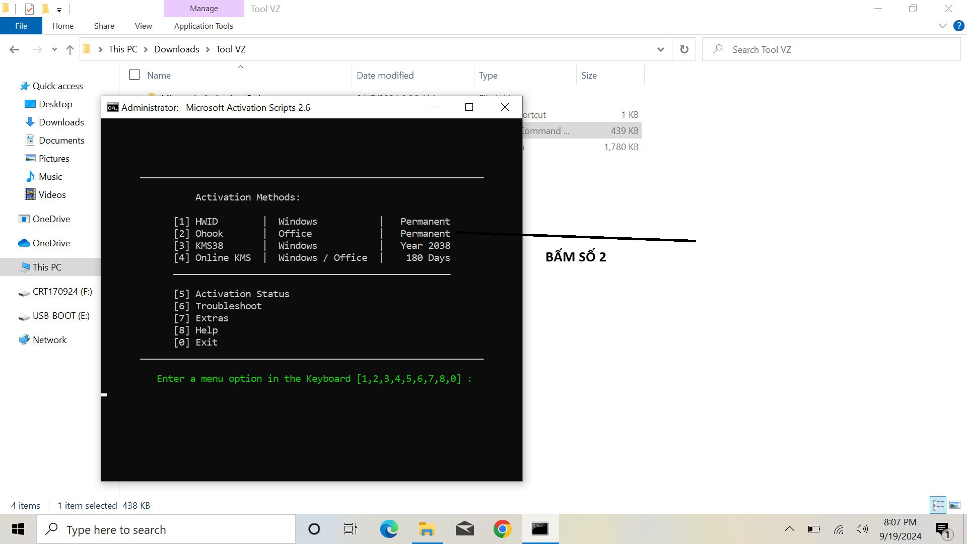The width and height of the screenshot is (967, 544).
Task: Open Cortana from the taskbar
Action: tap(314, 529)
